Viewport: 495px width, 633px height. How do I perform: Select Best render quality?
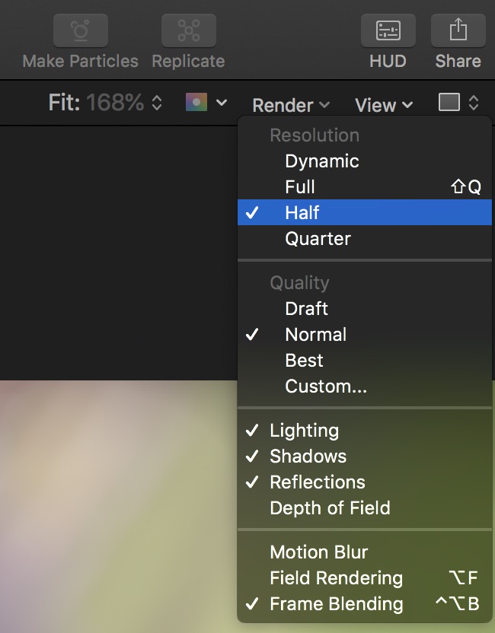pos(304,361)
